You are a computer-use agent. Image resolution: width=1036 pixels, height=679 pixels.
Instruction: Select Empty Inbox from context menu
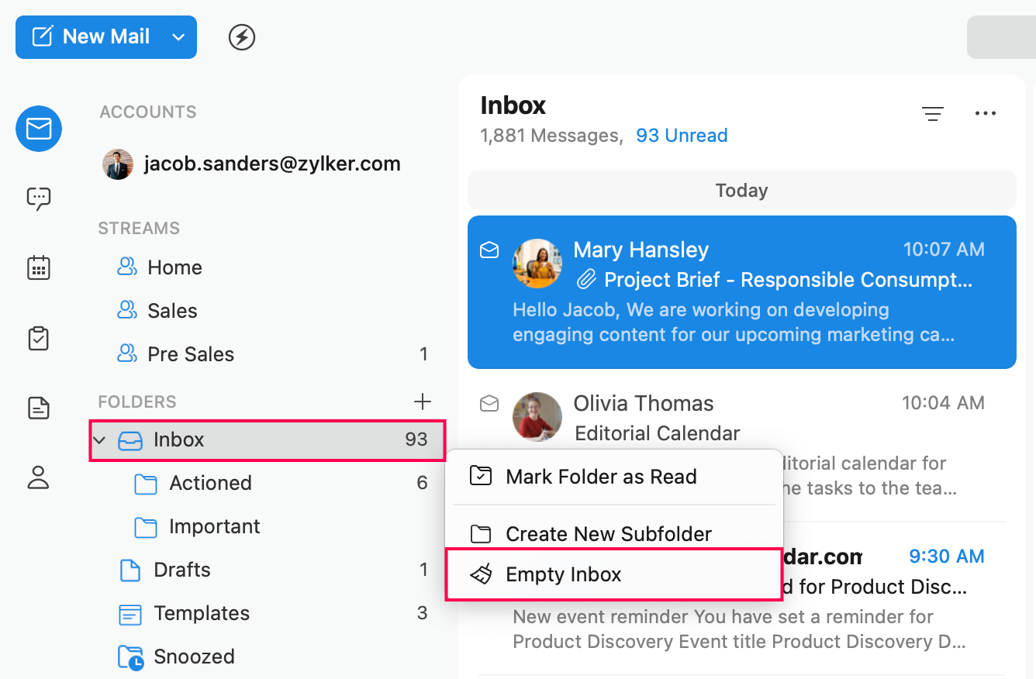(x=563, y=574)
